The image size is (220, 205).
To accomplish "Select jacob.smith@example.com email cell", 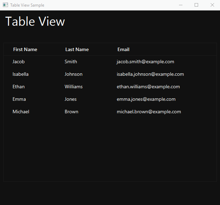I will pos(145,61).
